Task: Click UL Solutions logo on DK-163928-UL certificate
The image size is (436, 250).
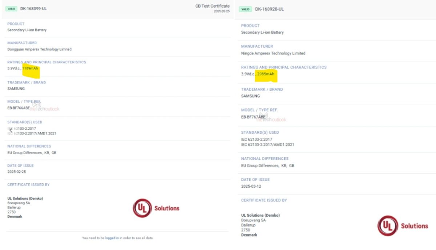Action: tap(403, 226)
